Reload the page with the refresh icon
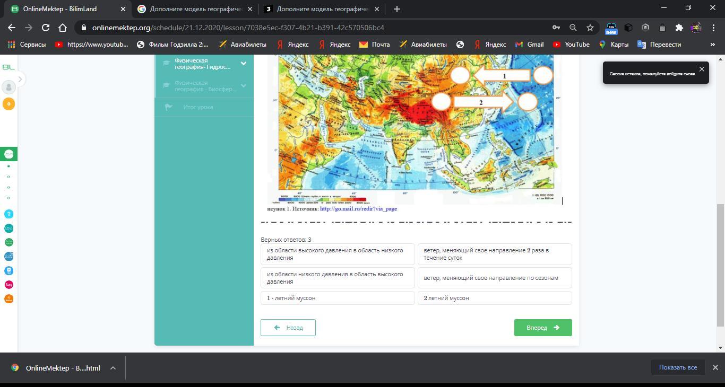The width and height of the screenshot is (725, 387). (x=46, y=28)
